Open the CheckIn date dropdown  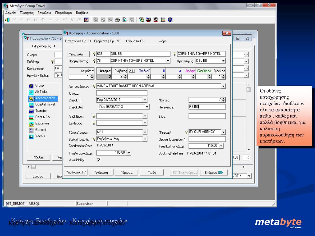(x=145, y=100)
